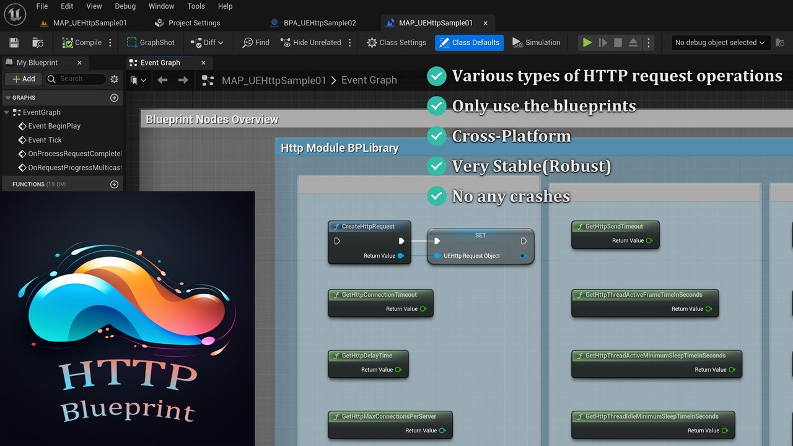Click GetHttpSendTimeout Return Value pin

click(x=649, y=241)
